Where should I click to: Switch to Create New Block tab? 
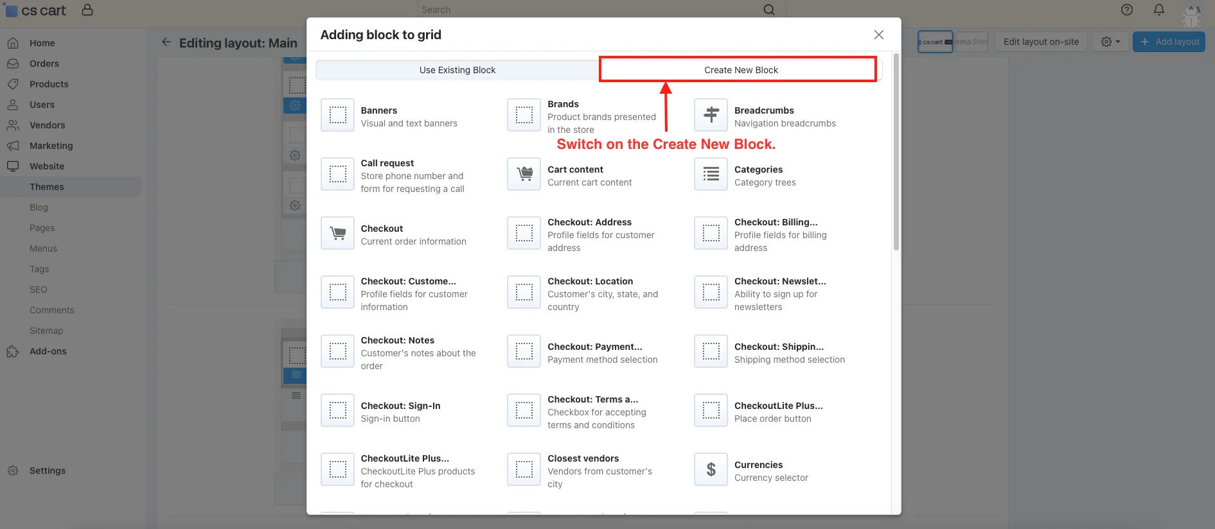740,70
